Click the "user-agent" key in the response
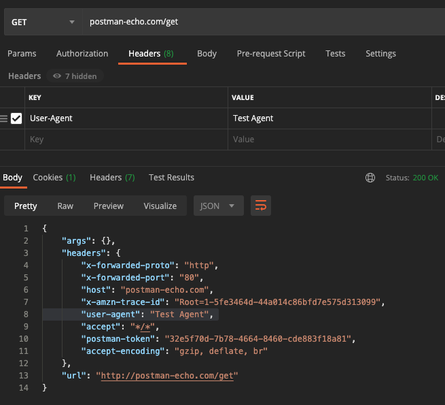This screenshot has width=445, height=405. point(111,314)
